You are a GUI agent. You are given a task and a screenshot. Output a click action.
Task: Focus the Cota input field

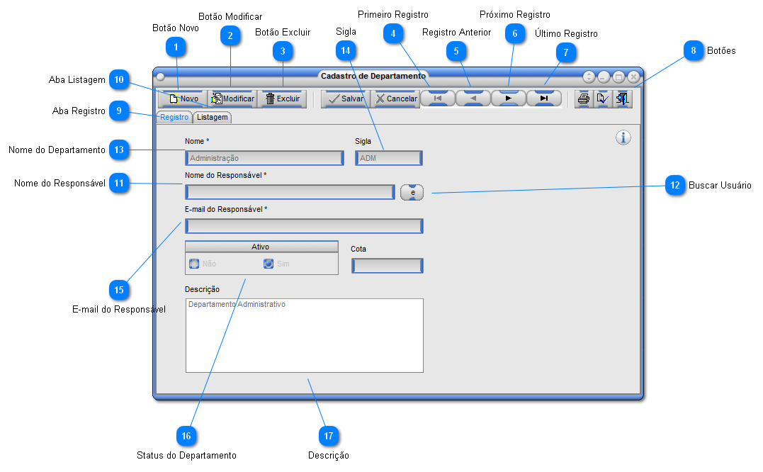coord(388,266)
